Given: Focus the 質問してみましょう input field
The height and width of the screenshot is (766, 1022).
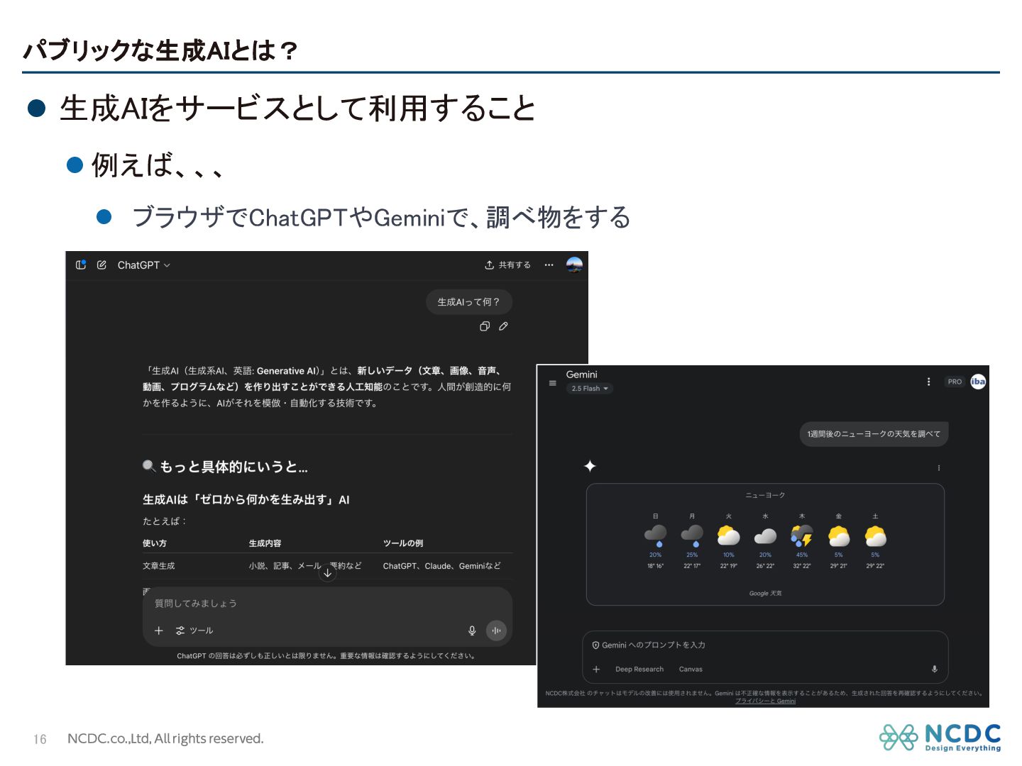Looking at the screenshot, I should [x=327, y=604].
